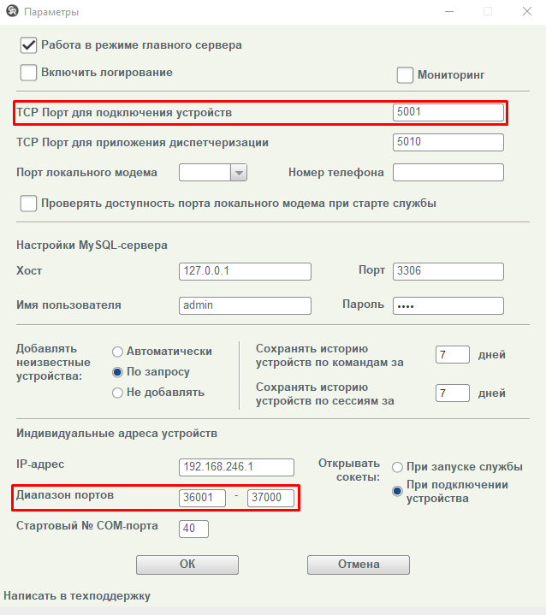Enable the logging checkbox
546x615 pixels.
[29, 73]
